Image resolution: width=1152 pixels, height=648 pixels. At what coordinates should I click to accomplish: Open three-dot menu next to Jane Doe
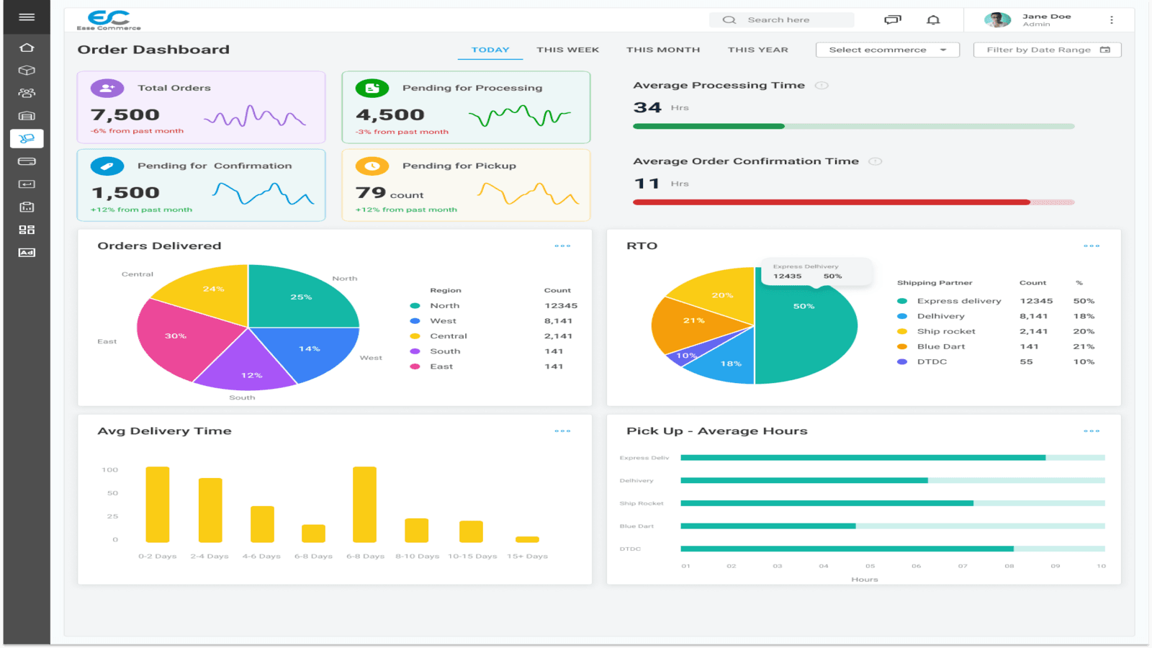(1111, 20)
